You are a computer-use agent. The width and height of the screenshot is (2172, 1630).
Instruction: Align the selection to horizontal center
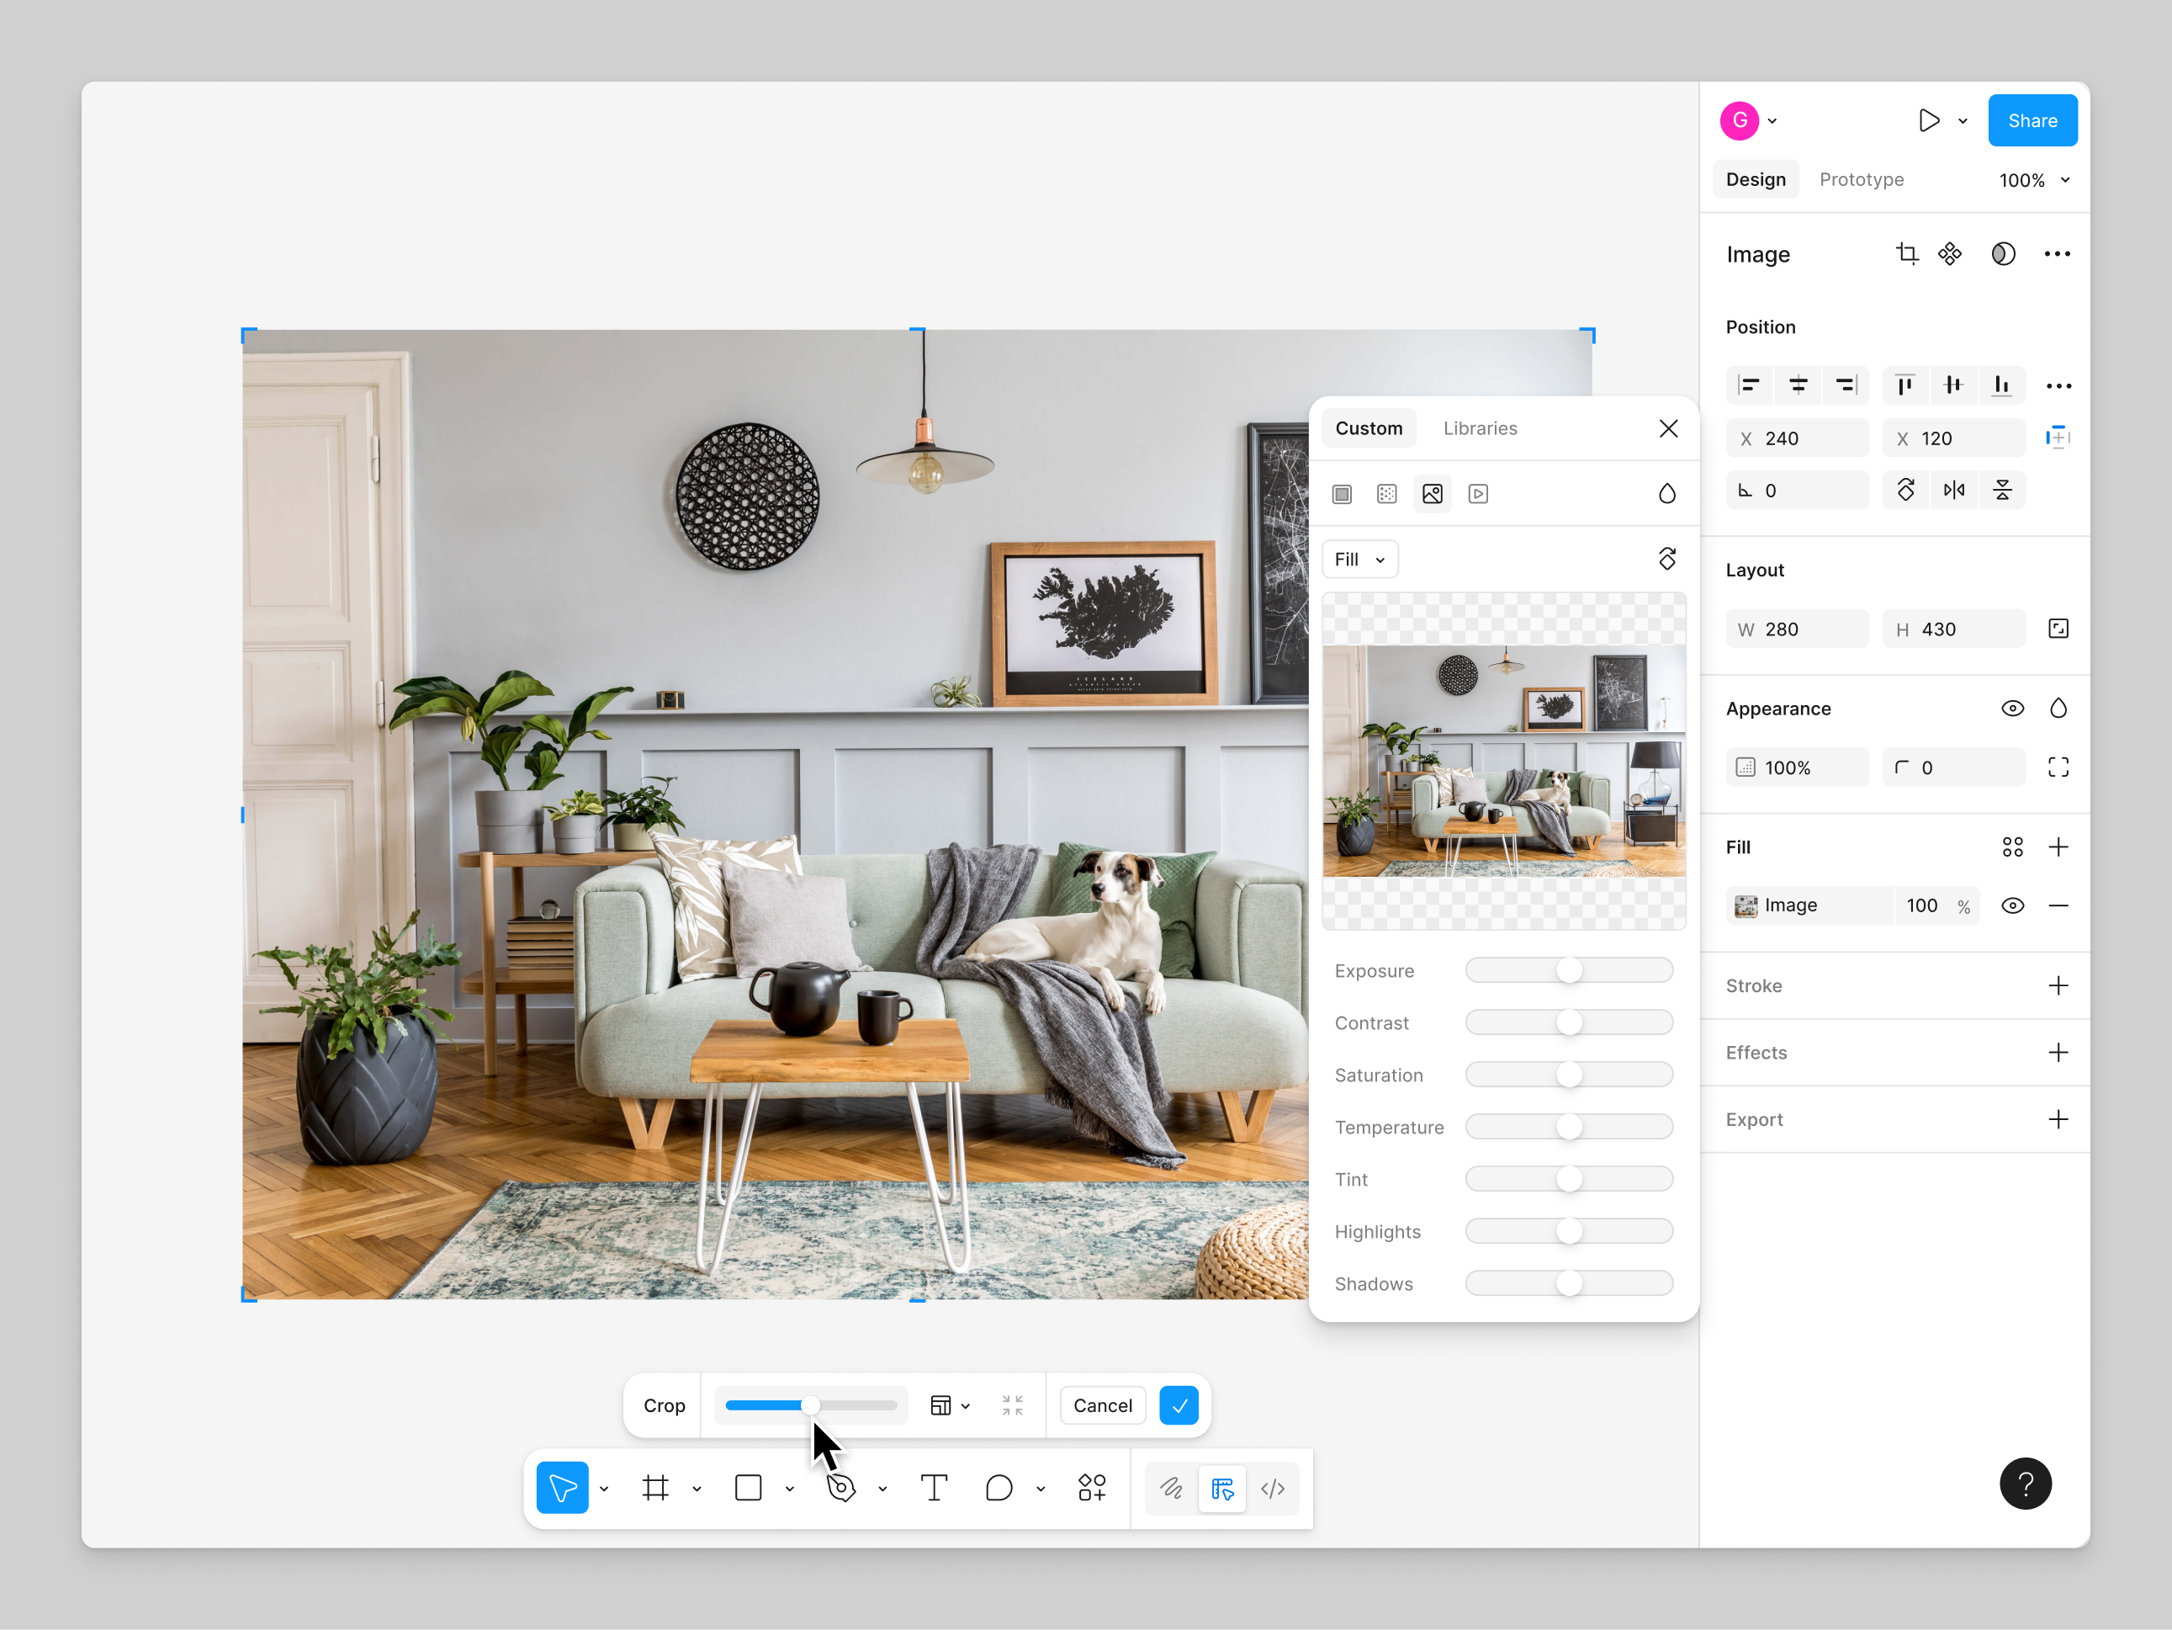pyautogui.click(x=1798, y=385)
